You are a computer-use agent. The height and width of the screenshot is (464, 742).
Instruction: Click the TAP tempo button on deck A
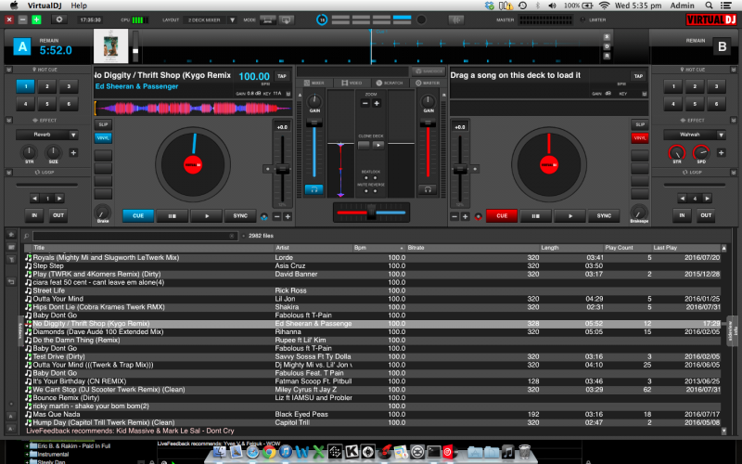tap(282, 76)
